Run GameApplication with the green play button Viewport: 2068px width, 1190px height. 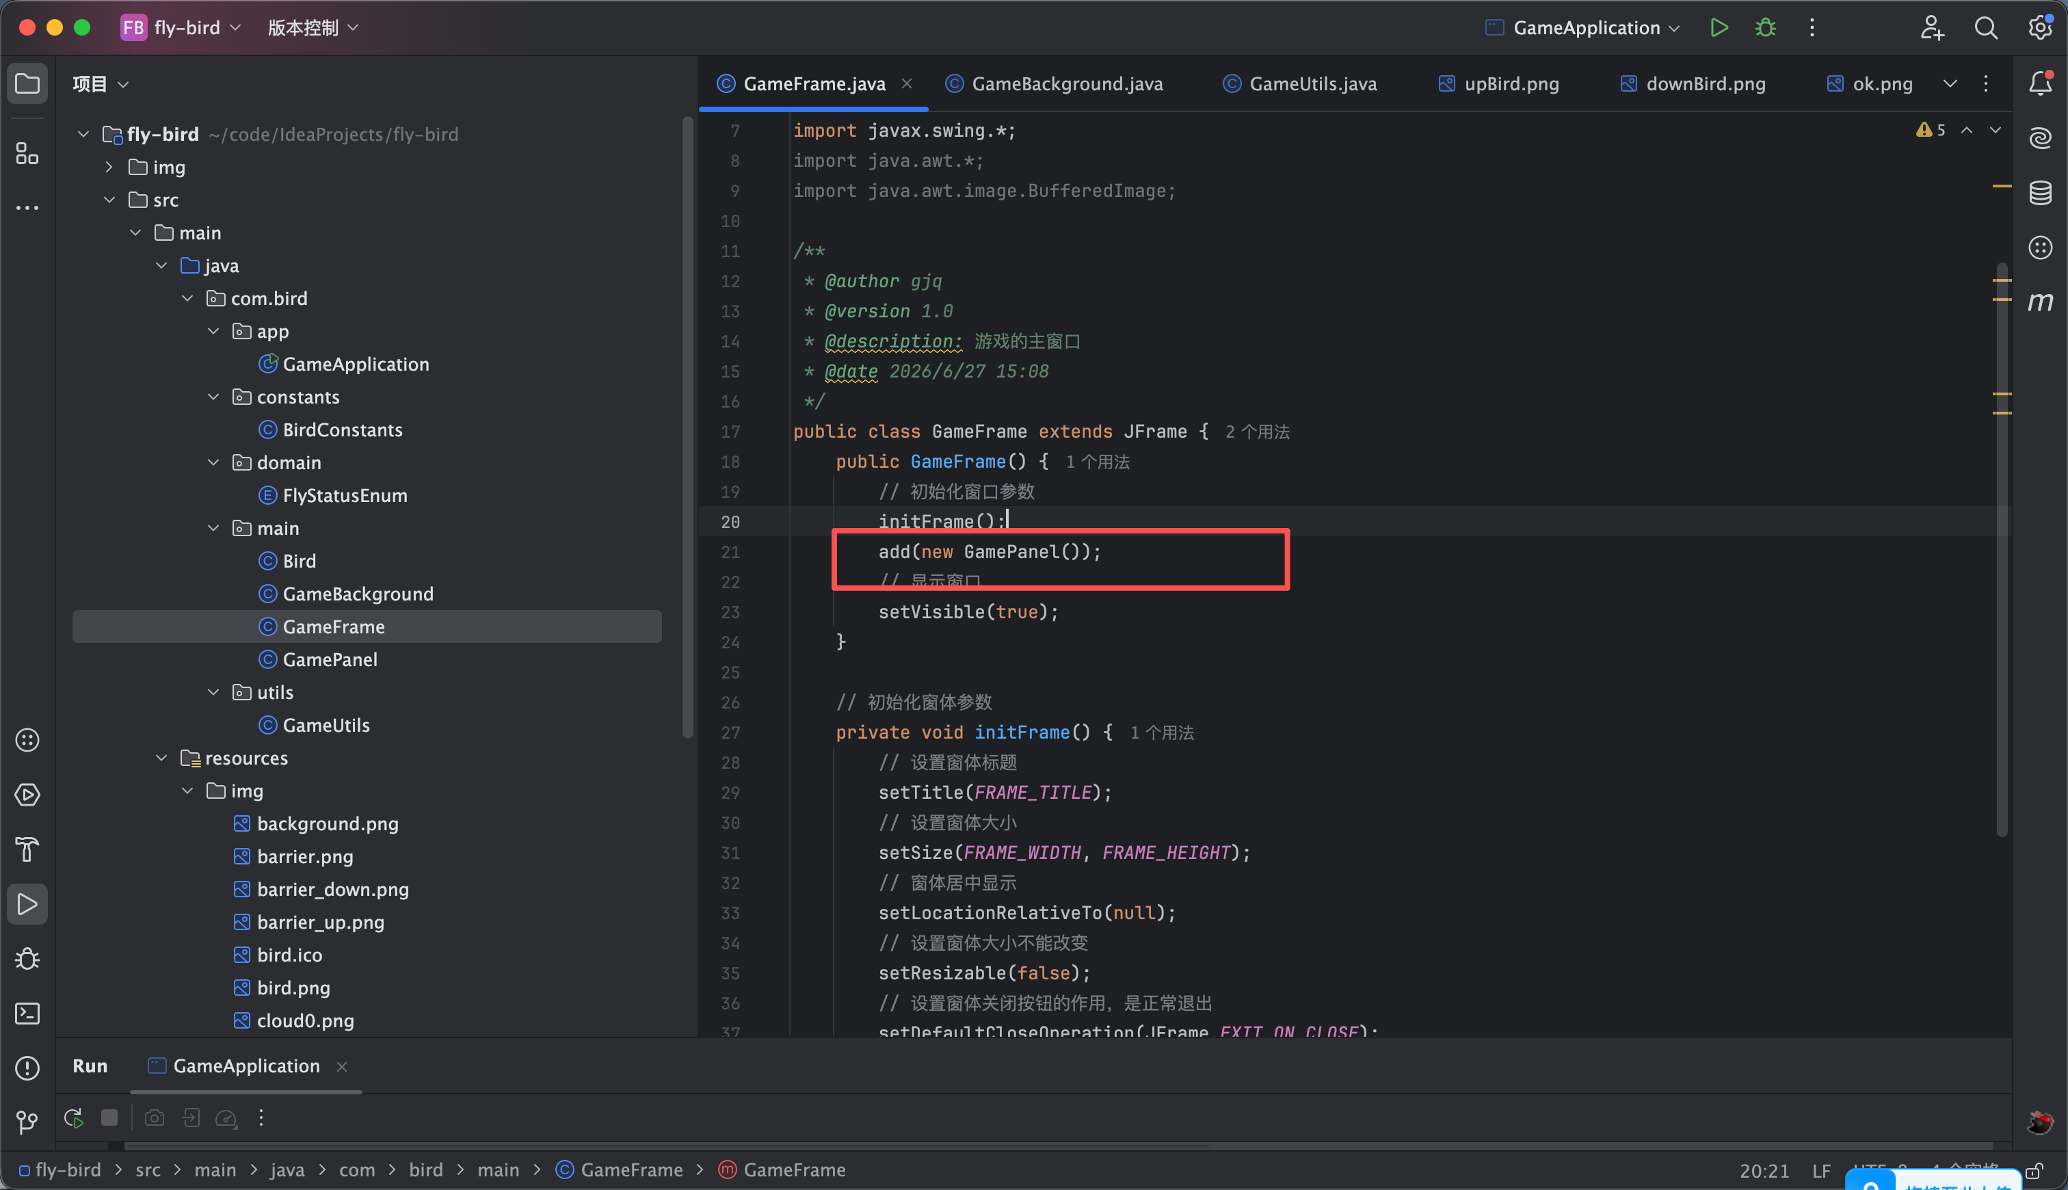(1719, 28)
